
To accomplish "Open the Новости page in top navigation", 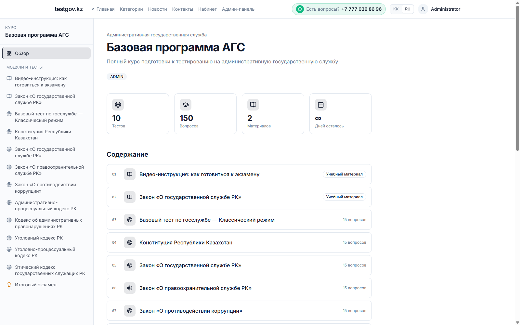I will tap(158, 9).
